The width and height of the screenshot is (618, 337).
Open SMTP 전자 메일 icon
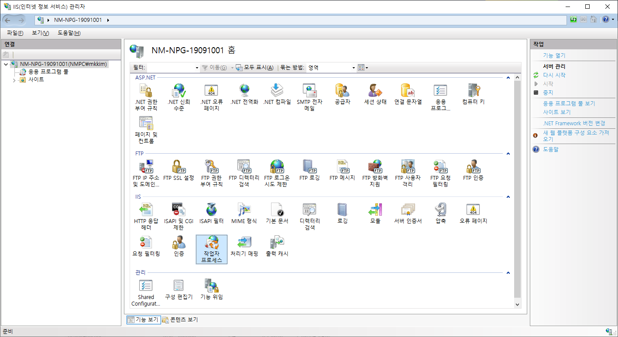pos(309,98)
